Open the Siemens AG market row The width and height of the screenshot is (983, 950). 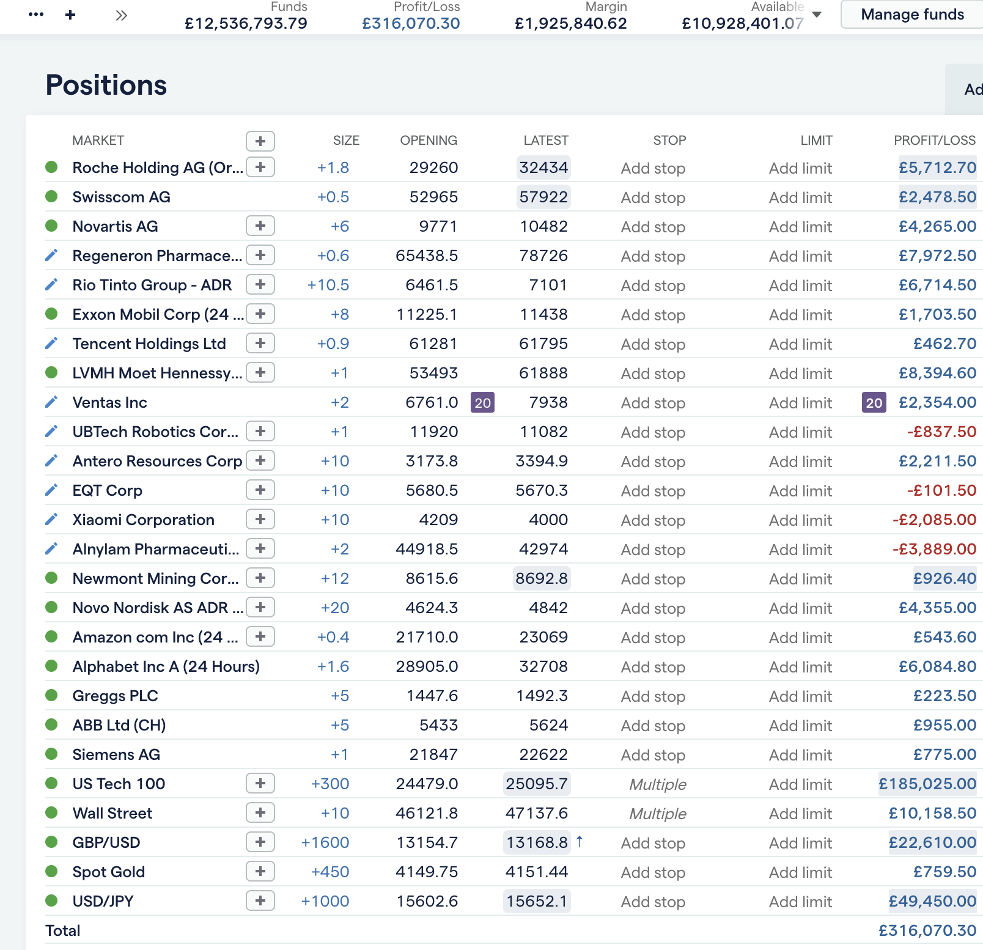116,754
